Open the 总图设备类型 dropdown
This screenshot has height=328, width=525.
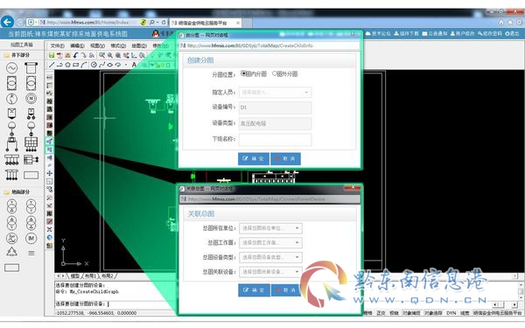[x=270, y=257]
